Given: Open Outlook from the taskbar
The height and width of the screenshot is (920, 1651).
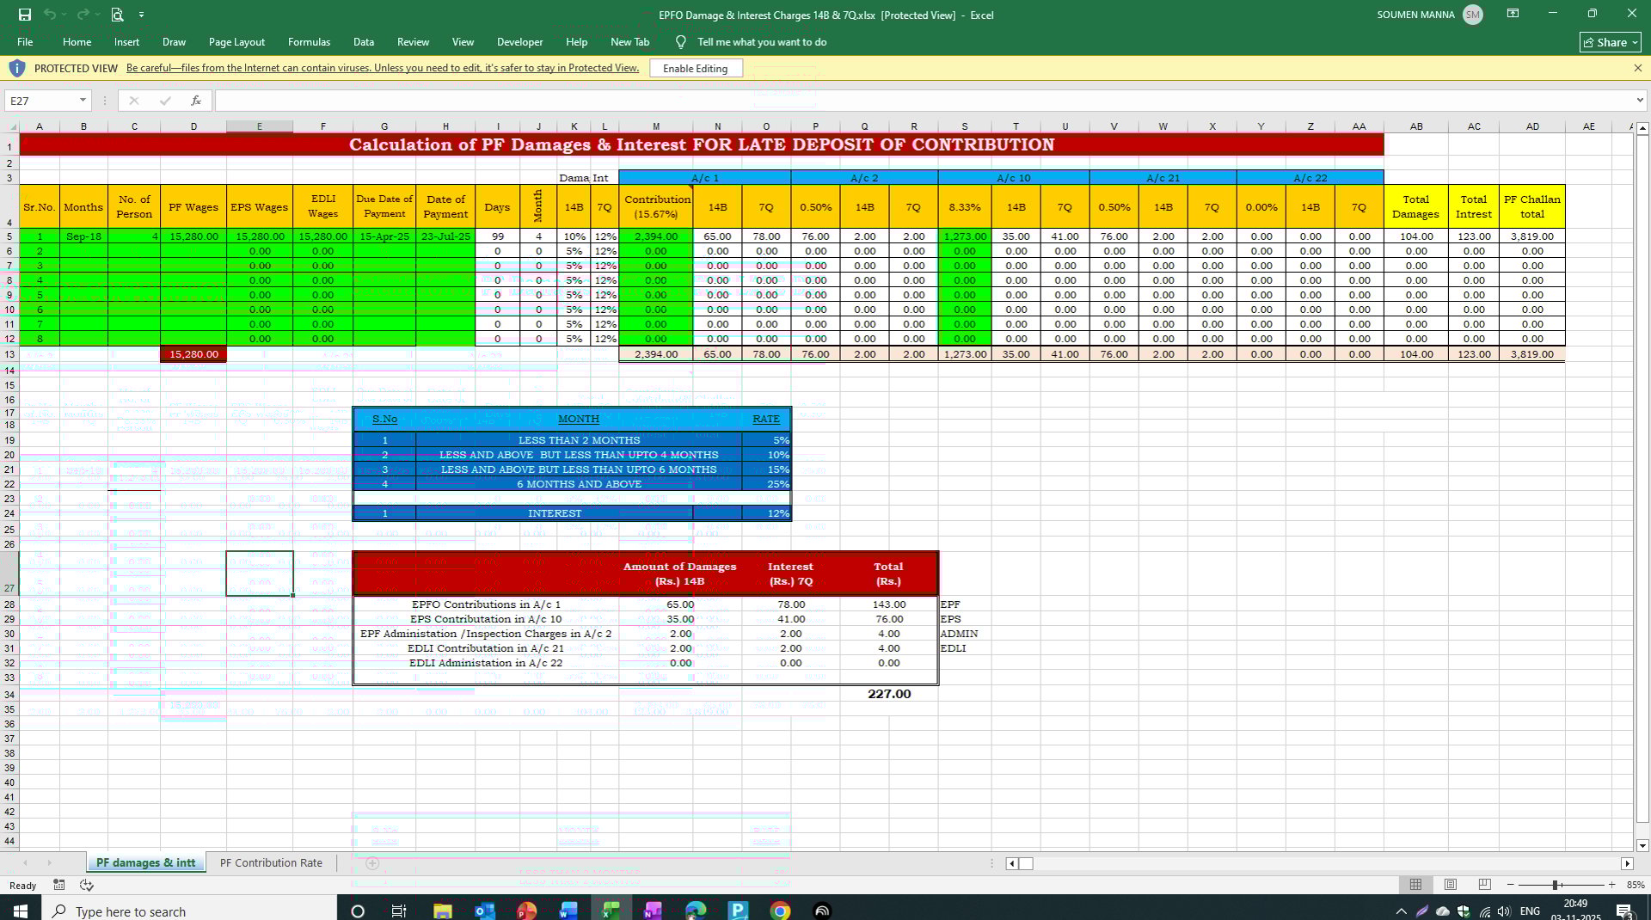Looking at the screenshot, I should (x=485, y=911).
